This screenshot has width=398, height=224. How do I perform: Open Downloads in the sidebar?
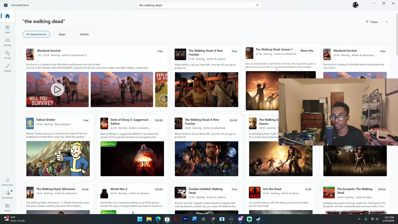pos(7,195)
